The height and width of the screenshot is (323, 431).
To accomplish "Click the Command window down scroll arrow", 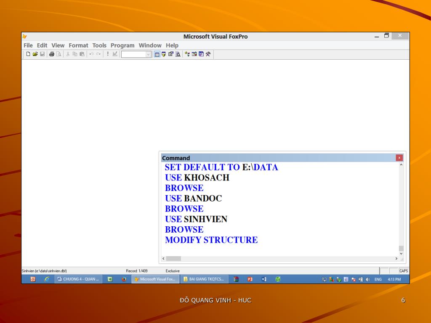I will coord(401,254).
